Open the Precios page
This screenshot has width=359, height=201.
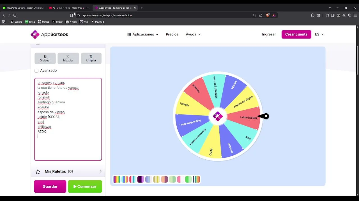pyautogui.click(x=172, y=34)
